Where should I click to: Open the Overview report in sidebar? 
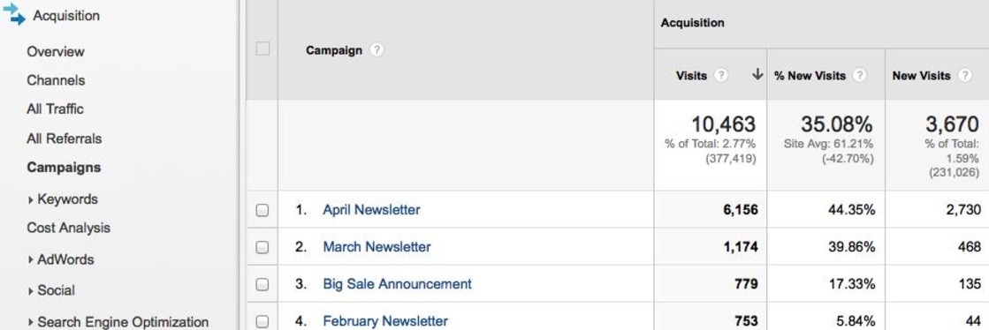pos(56,52)
